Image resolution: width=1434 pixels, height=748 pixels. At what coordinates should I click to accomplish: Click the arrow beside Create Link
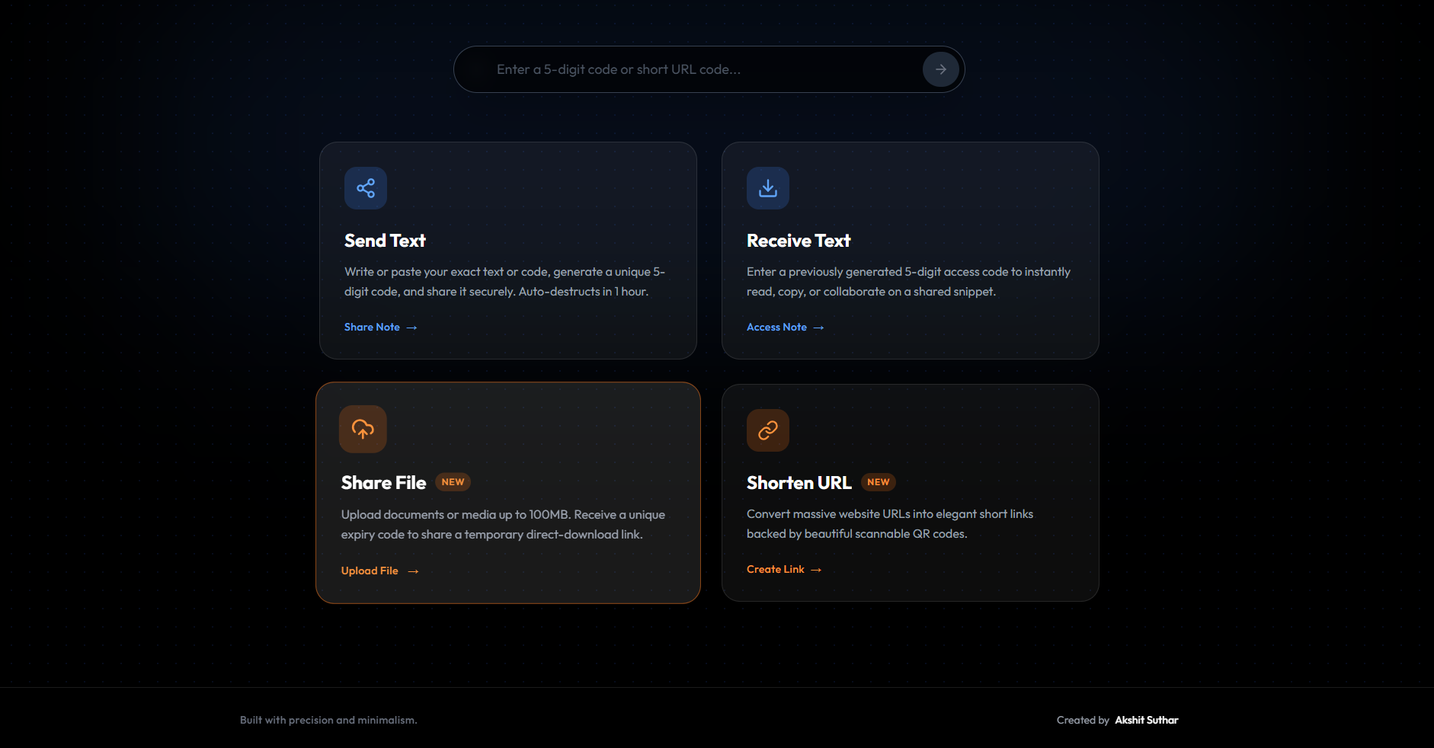point(816,570)
